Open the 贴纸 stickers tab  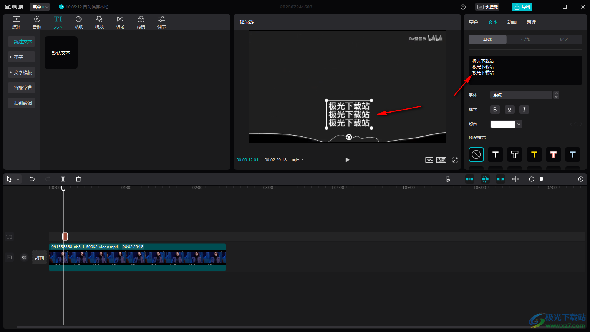[79, 22]
